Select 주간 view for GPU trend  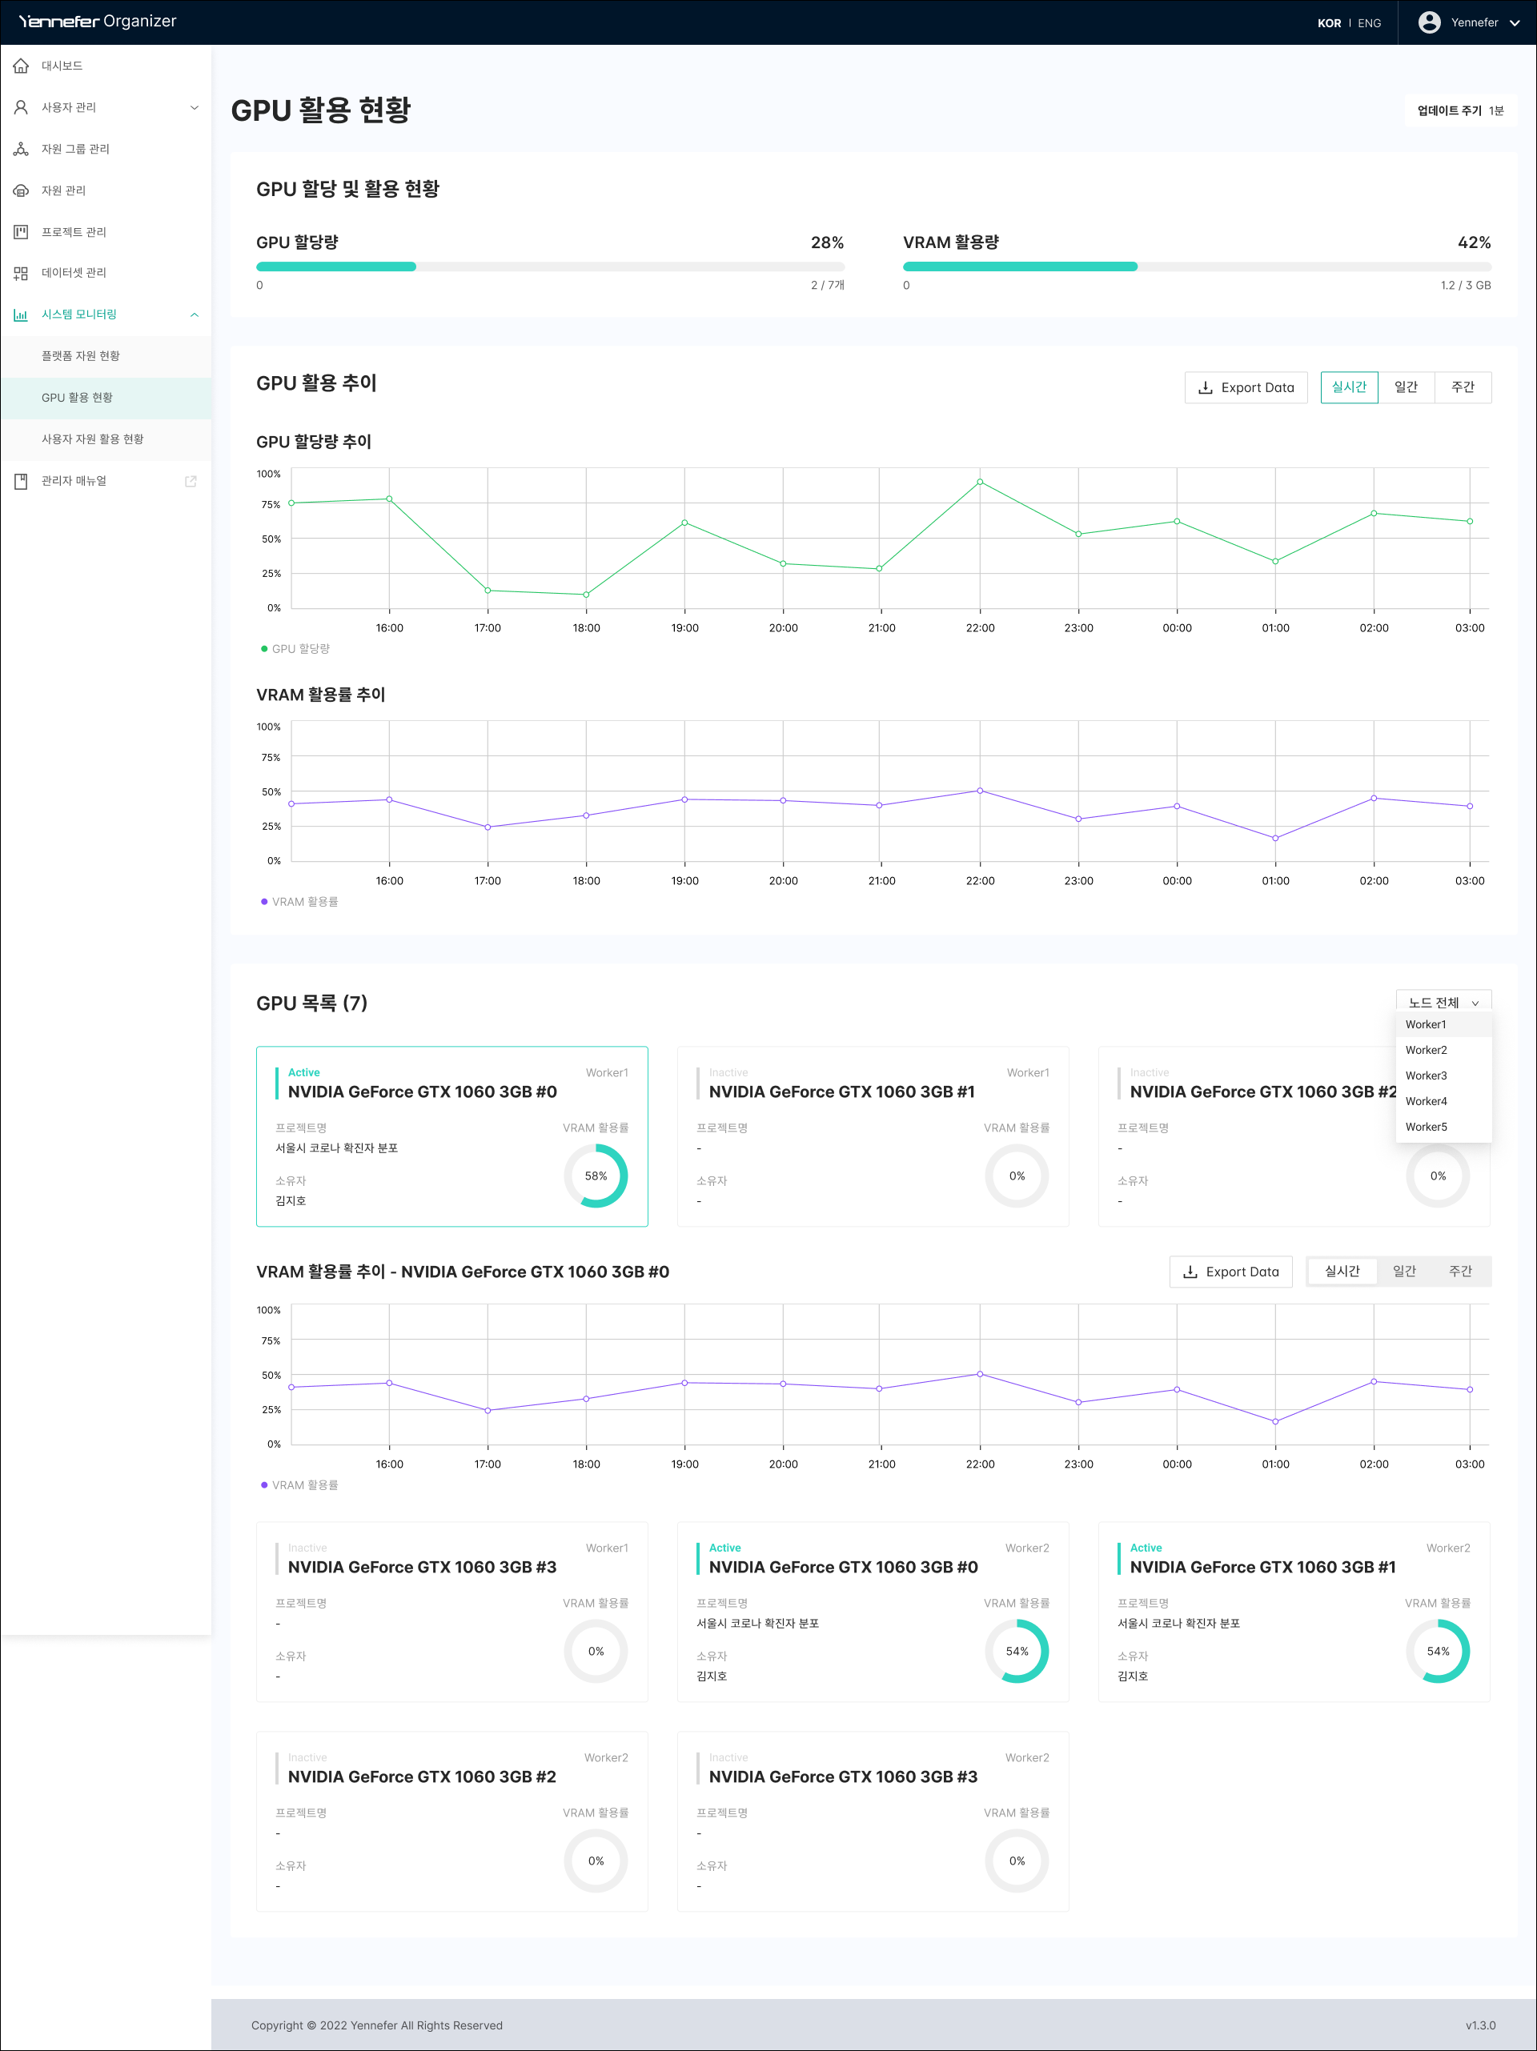click(x=1462, y=387)
